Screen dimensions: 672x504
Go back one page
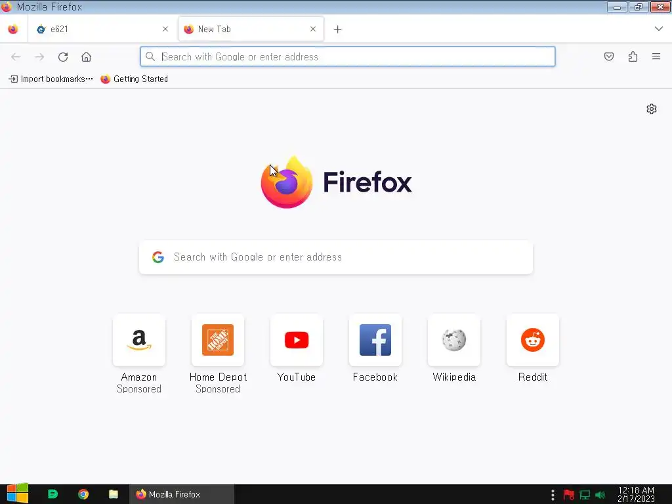click(16, 56)
